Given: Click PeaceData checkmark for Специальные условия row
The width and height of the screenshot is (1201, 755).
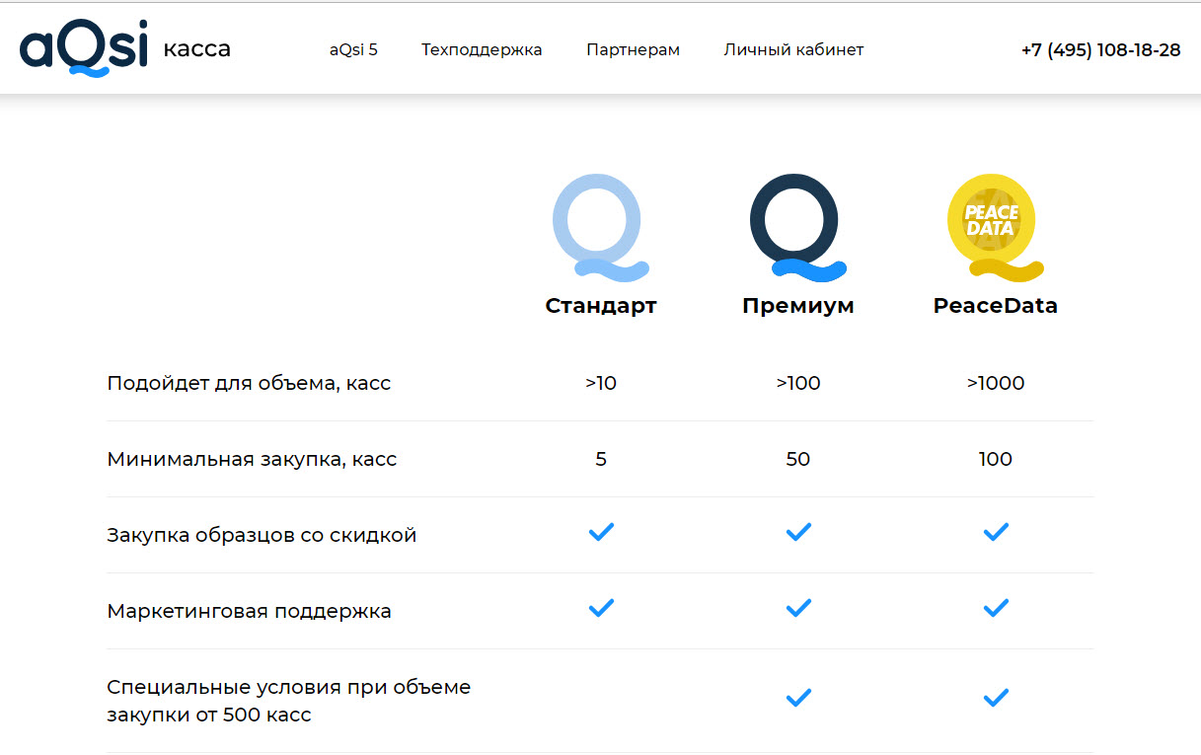Looking at the screenshot, I should point(996,698).
